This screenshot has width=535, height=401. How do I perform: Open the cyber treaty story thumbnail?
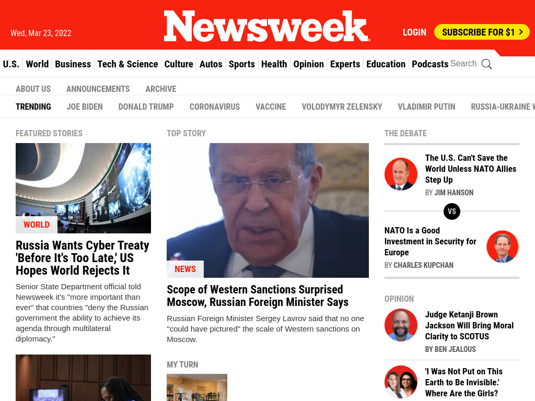pos(83,188)
